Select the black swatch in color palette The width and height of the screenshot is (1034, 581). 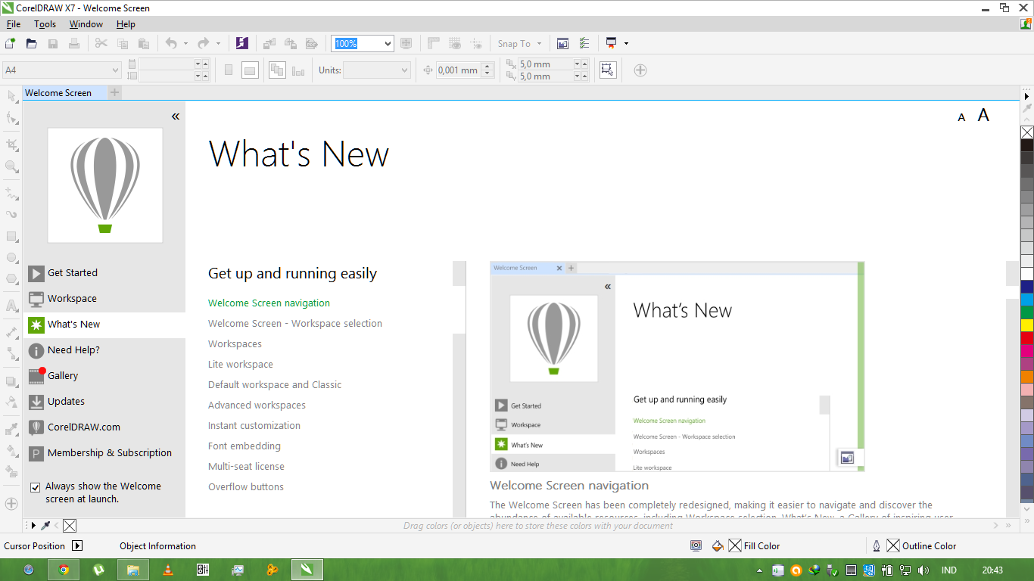click(1027, 145)
